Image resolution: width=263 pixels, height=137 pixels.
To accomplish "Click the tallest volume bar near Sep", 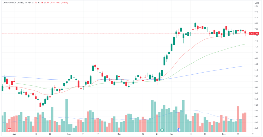I will 67,116.
